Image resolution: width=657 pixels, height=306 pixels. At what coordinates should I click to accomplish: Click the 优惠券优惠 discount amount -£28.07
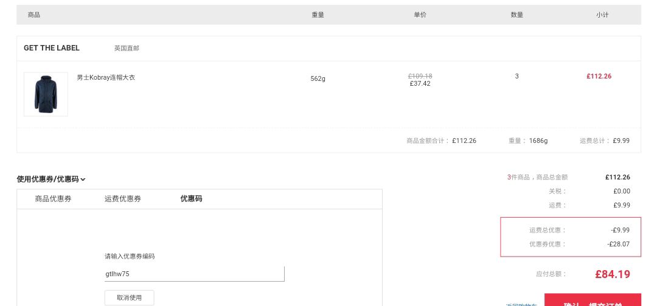point(618,244)
